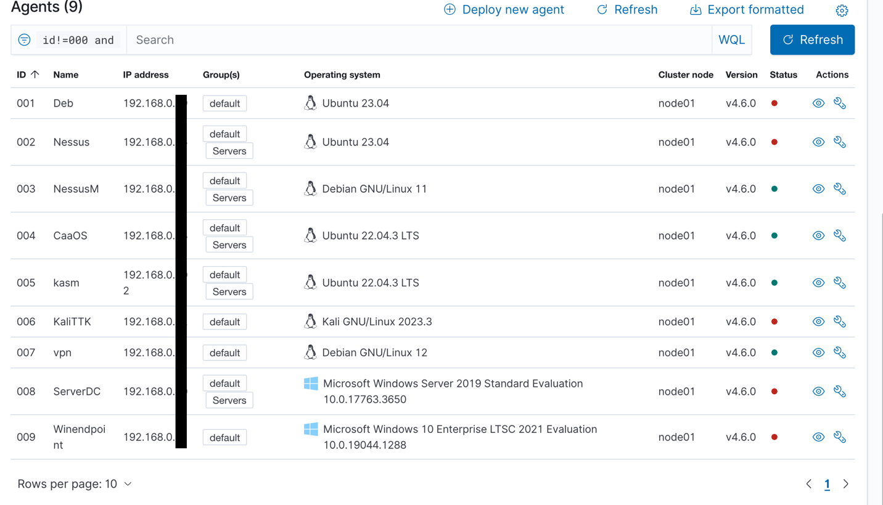Image resolution: width=883 pixels, height=505 pixels.
Task: Click Ubuntu 23.04 in Deb row
Action: 355,103
